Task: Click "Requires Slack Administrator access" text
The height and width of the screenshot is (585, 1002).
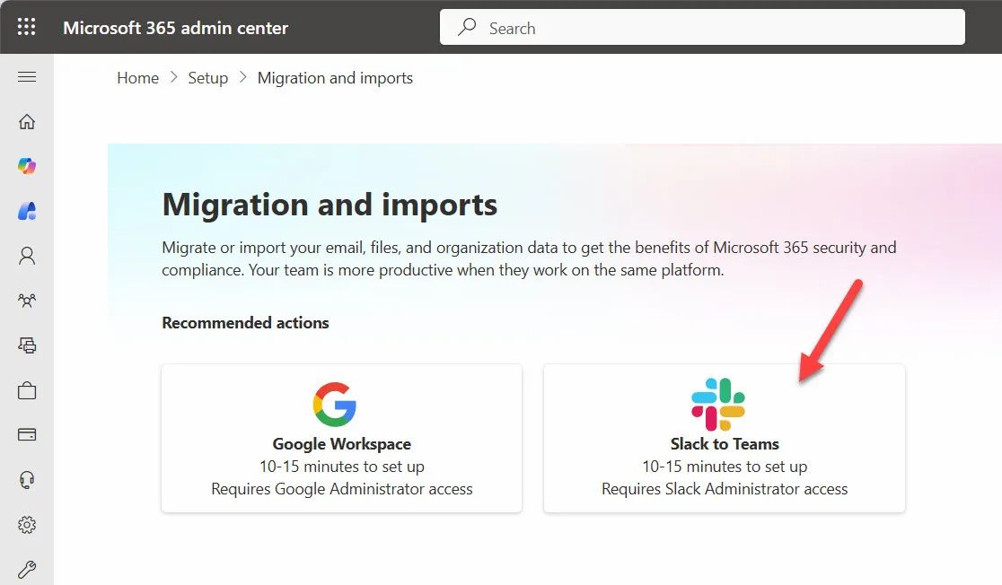Action: [725, 489]
